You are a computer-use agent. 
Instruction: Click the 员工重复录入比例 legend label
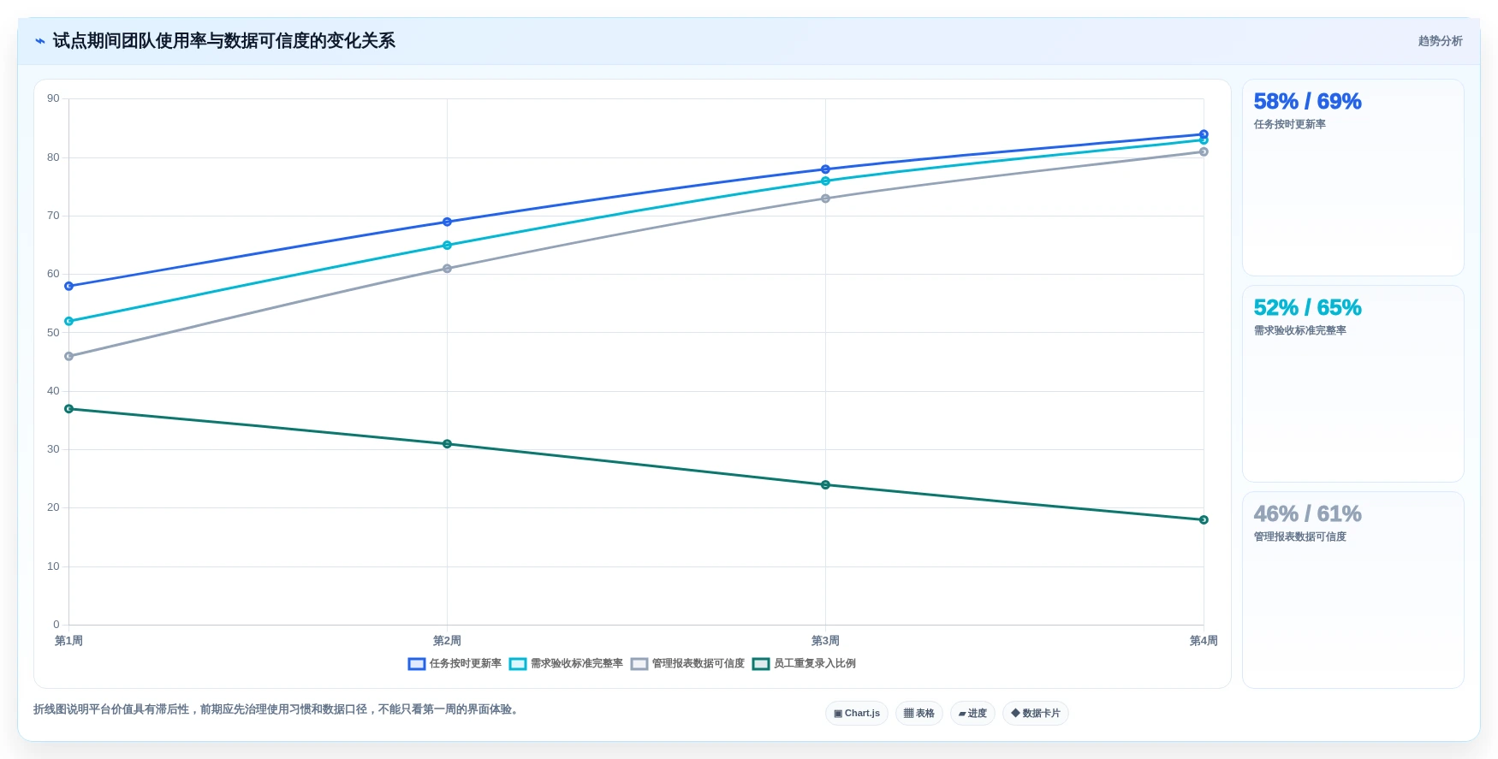pyautogui.click(x=815, y=664)
